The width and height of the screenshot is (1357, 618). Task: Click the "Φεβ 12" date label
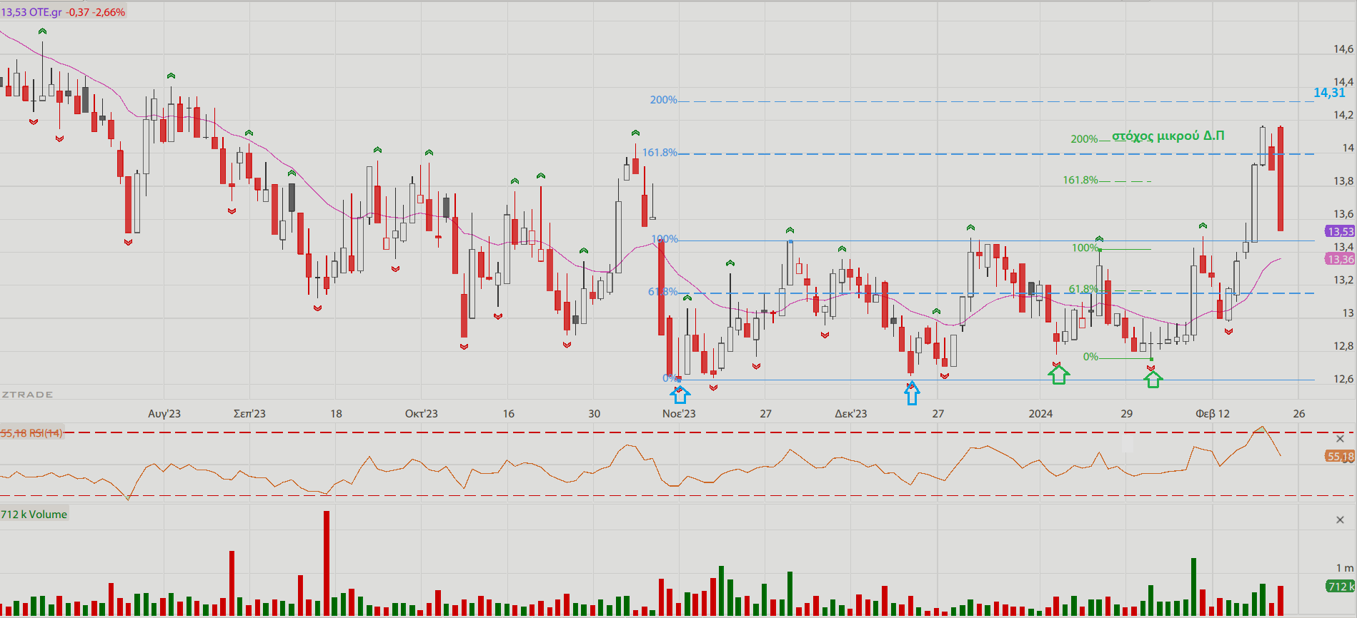click(1213, 414)
